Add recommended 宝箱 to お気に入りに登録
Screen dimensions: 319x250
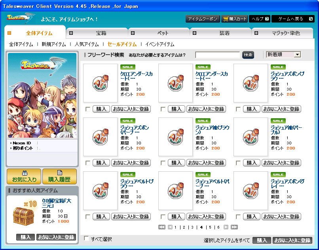56,237
